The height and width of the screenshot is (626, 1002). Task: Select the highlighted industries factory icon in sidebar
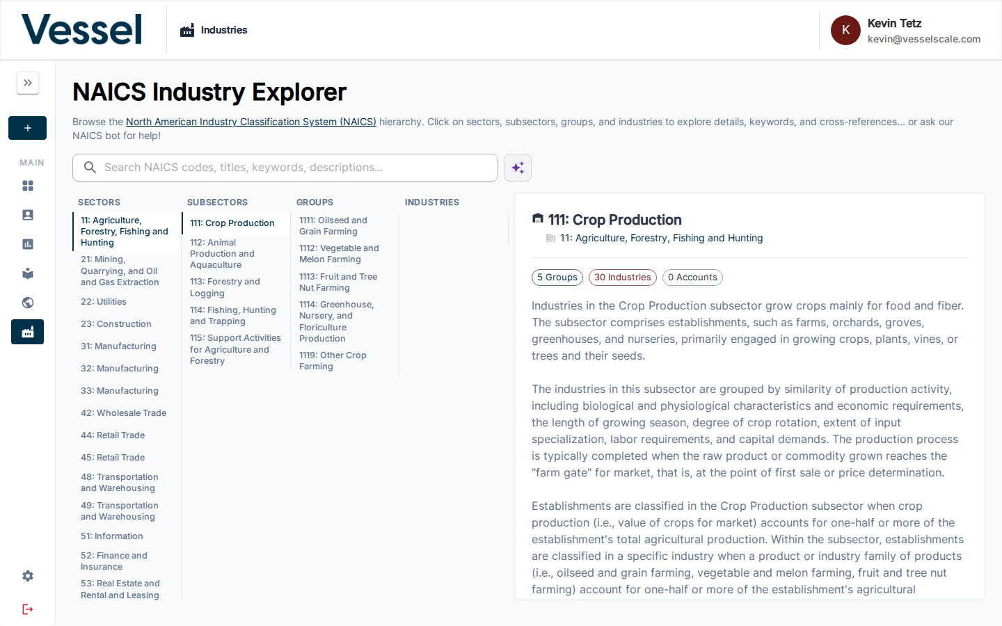[28, 332]
